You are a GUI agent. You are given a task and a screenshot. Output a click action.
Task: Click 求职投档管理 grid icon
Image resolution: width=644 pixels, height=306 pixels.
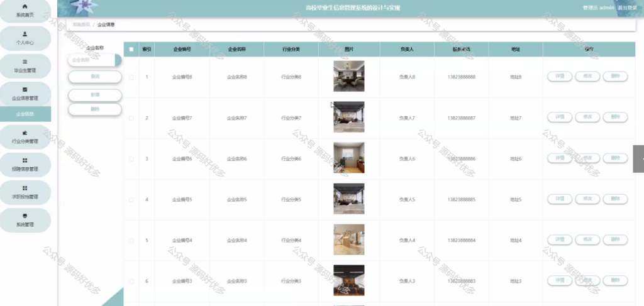tap(25, 188)
